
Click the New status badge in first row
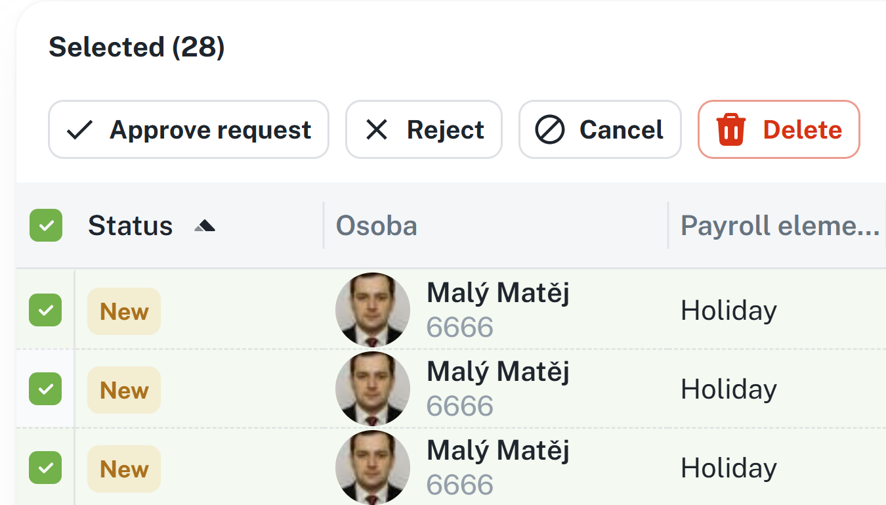(x=124, y=311)
